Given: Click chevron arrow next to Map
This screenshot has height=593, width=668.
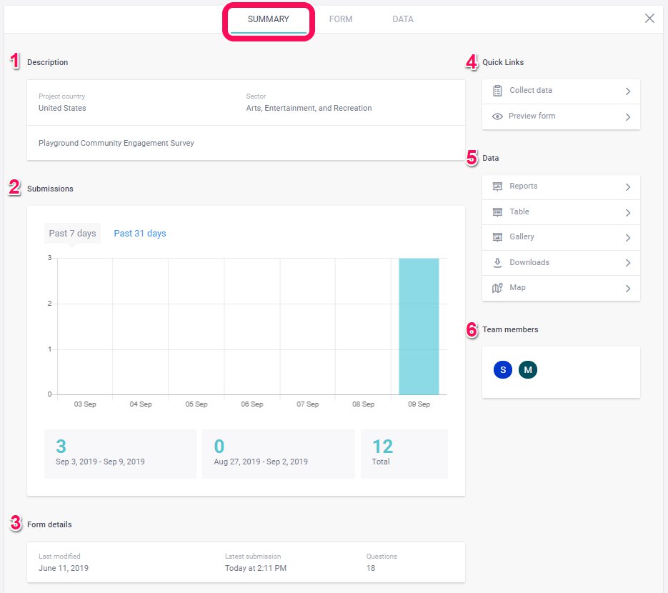Looking at the screenshot, I should (x=627, y=289).
